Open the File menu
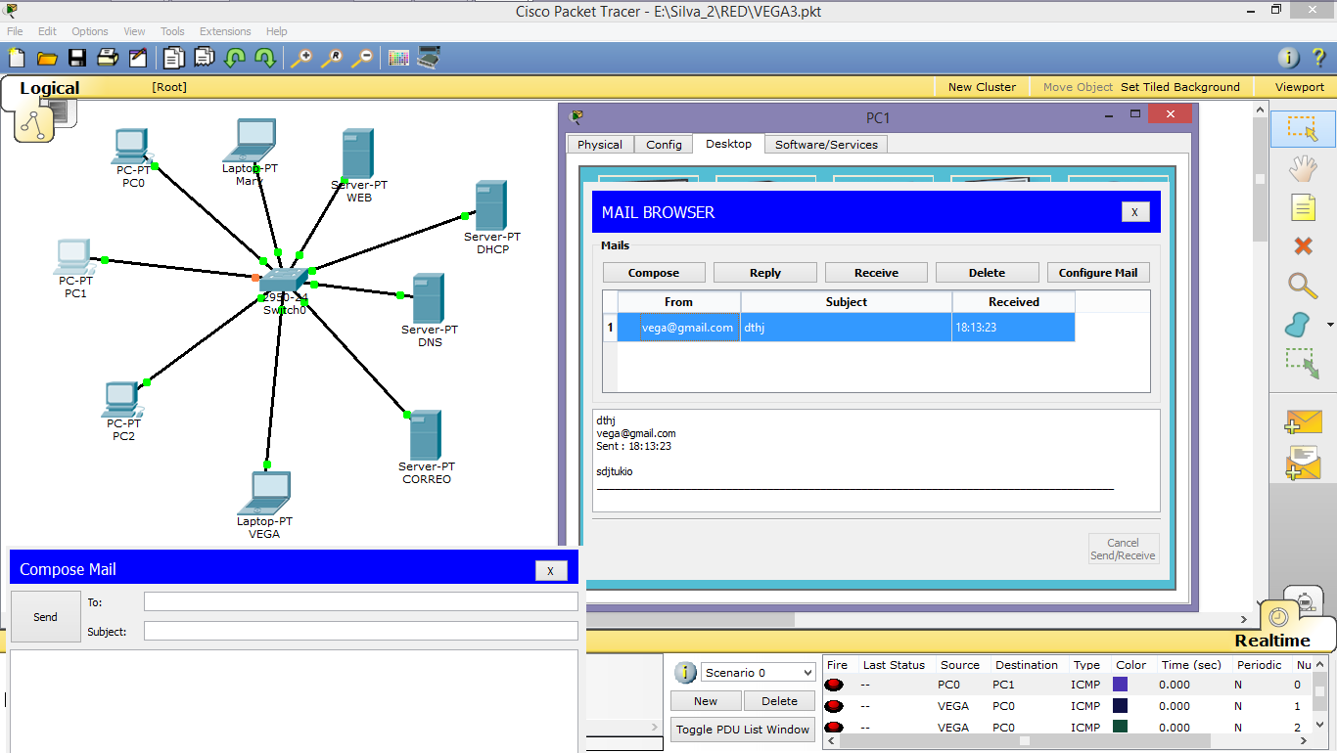The image size is (1337, 753). [x=15, y=31]
